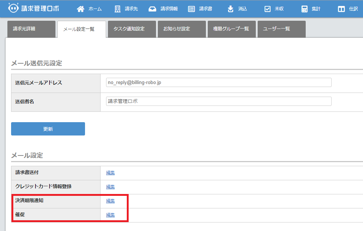The image size is (363, 231).
Task: Open the タスク通知設定 tab
Action: (132, 29)
